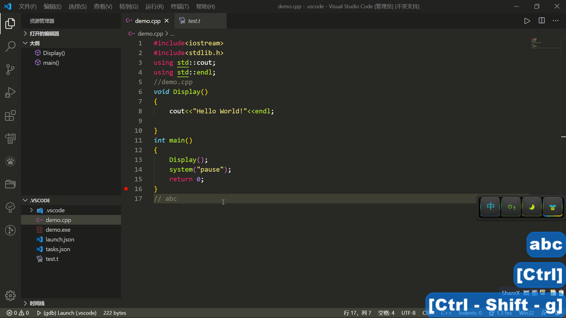Open the Source Control panel

click(x=10, y=69)
